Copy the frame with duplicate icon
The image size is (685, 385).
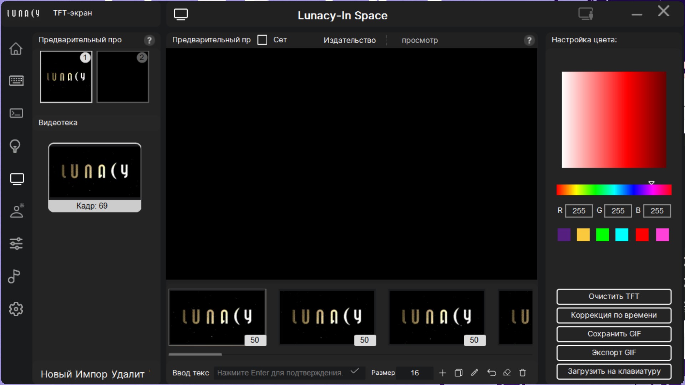(458, 373)
